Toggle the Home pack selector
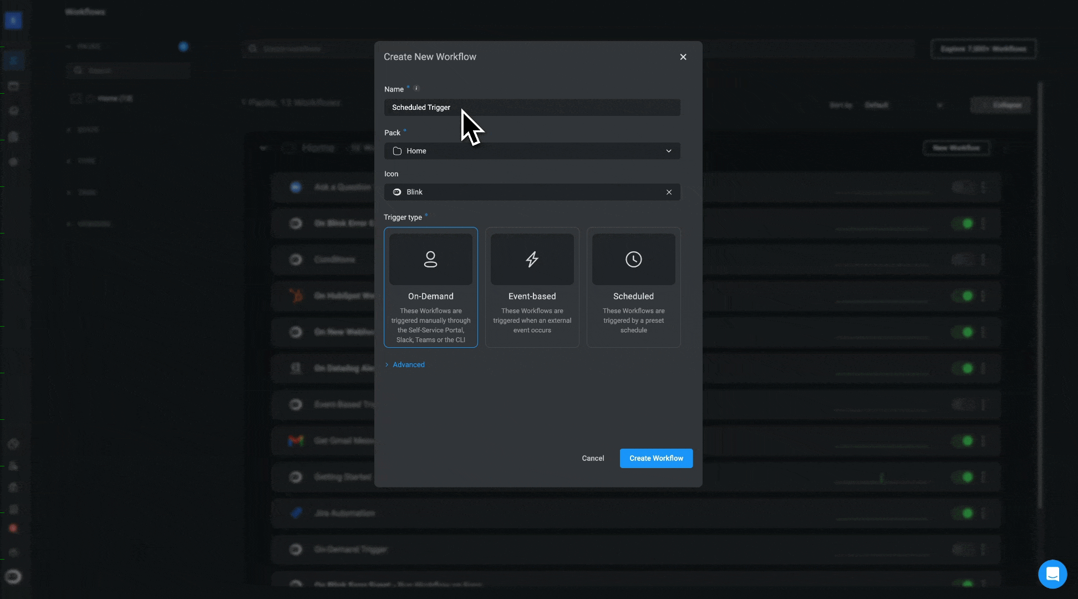Image resolution: width=1078 pixels, height=599 pixels. point(669,150)
